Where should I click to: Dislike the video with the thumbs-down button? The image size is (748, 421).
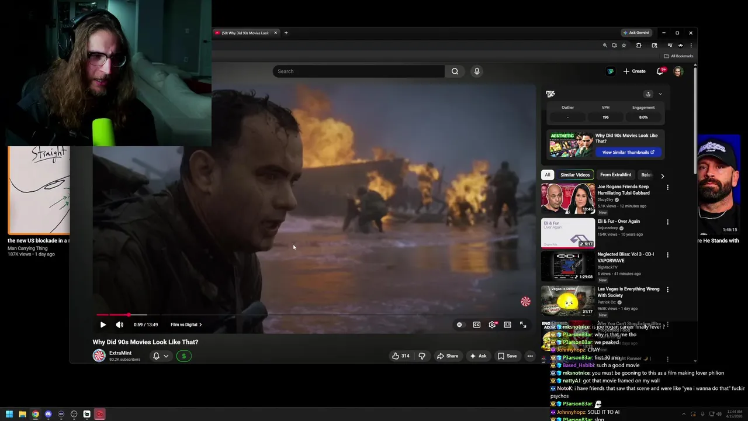click(x=422, y=356)
